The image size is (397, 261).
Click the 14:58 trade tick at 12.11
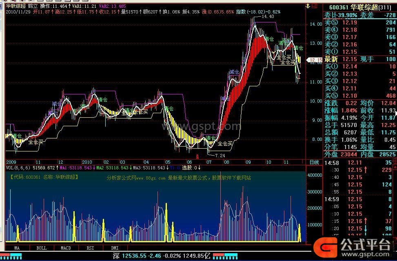pos(358,163)
